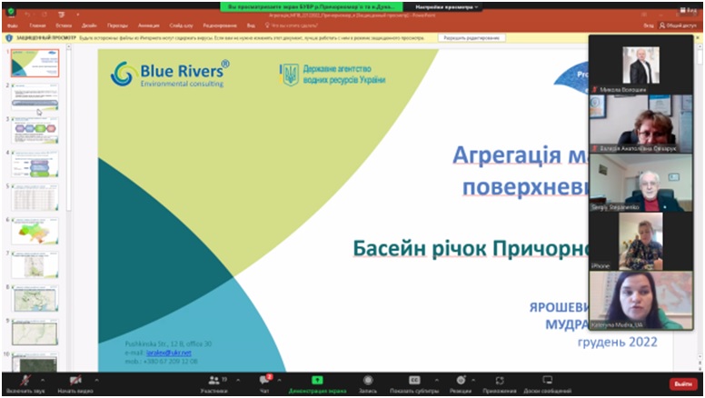The width and height of the screenshot is (705, 398).
Task: Click the email link on the slide
Action: (169, 353)
